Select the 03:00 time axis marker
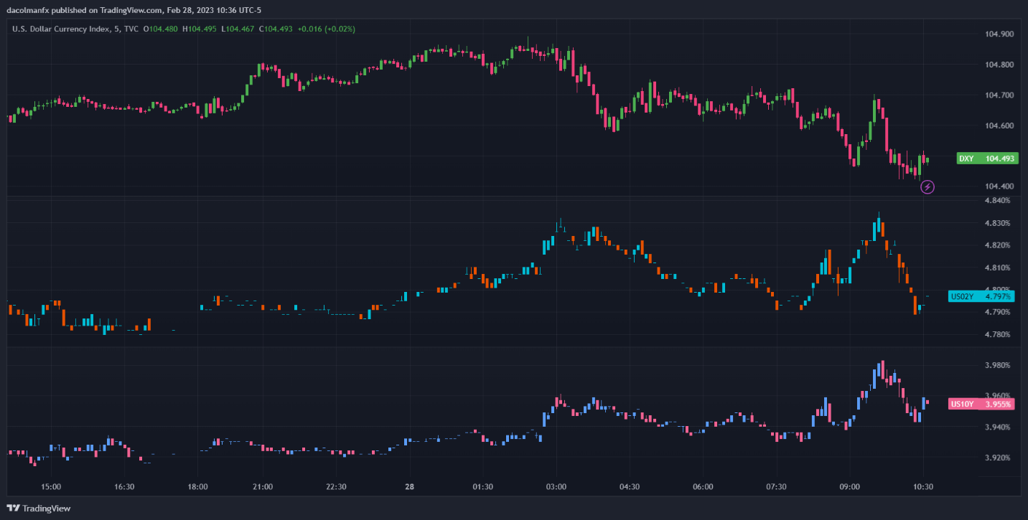The image size is (1028, 520). pyautogui.click(x=556, y=486)
